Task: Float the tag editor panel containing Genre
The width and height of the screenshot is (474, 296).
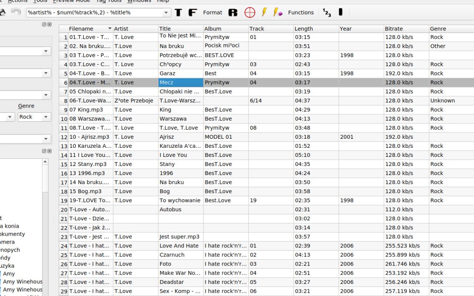Action: (44, 24)
